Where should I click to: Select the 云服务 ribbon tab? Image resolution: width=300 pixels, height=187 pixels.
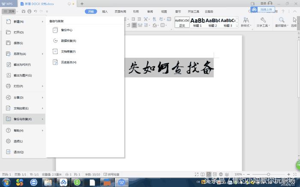(209, 12)
